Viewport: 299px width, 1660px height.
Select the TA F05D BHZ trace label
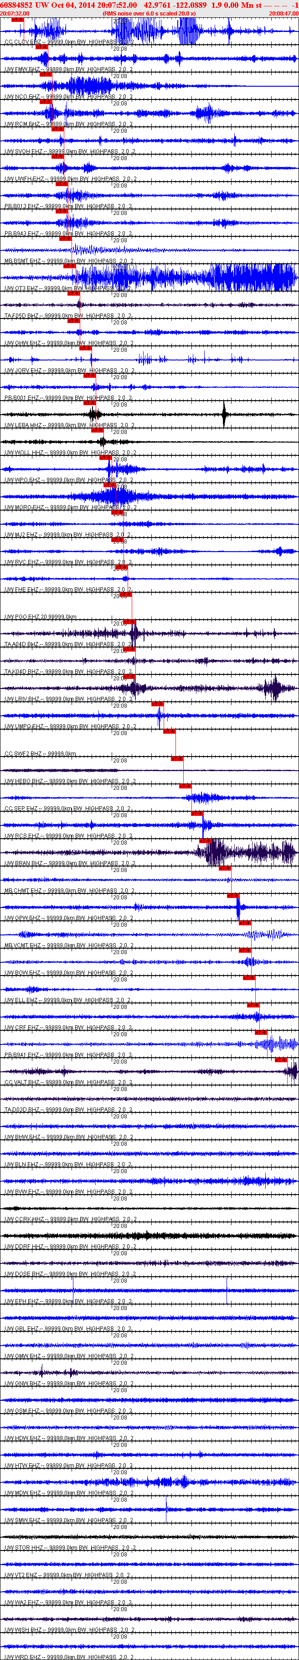click(69, 316)
